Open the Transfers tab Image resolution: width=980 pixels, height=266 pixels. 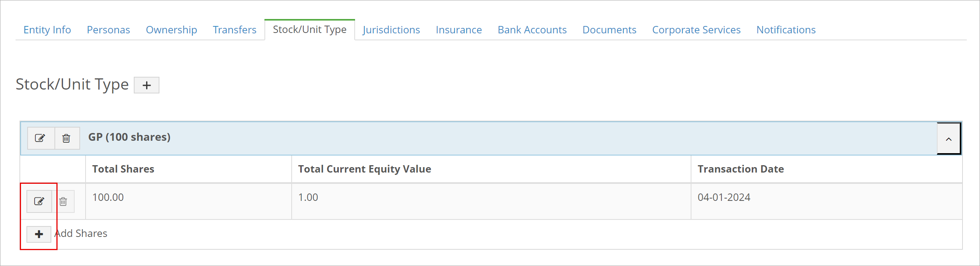click(234, 30)
